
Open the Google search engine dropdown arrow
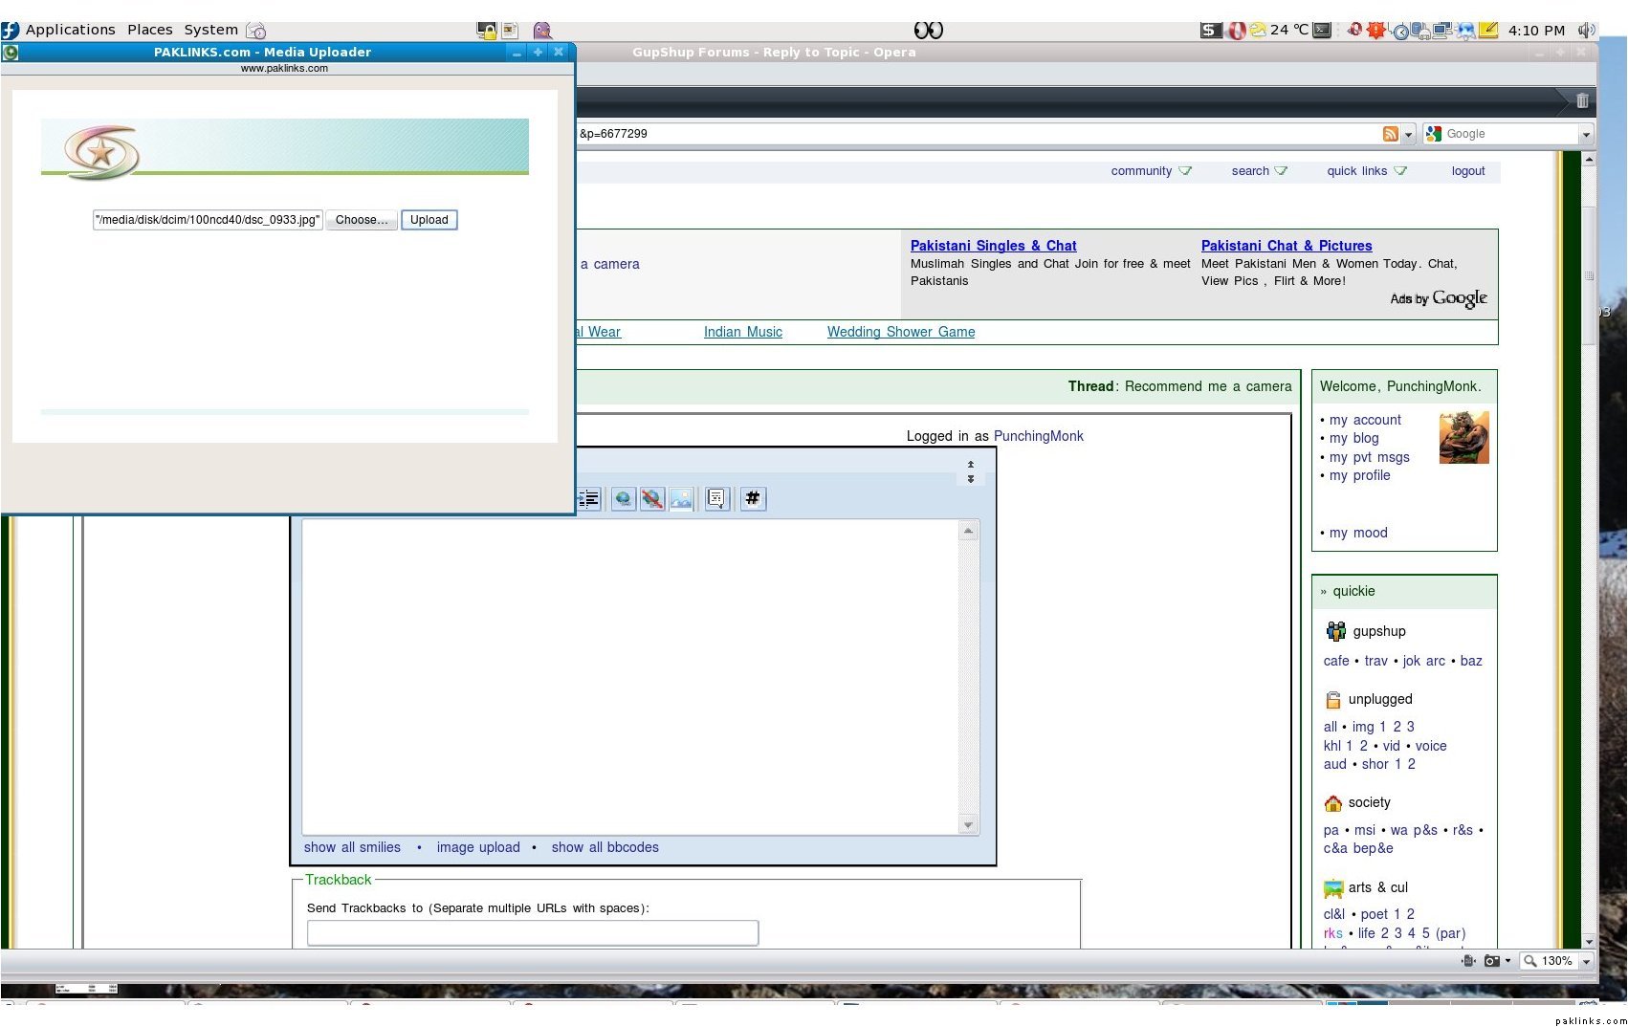coord(1585,135)
